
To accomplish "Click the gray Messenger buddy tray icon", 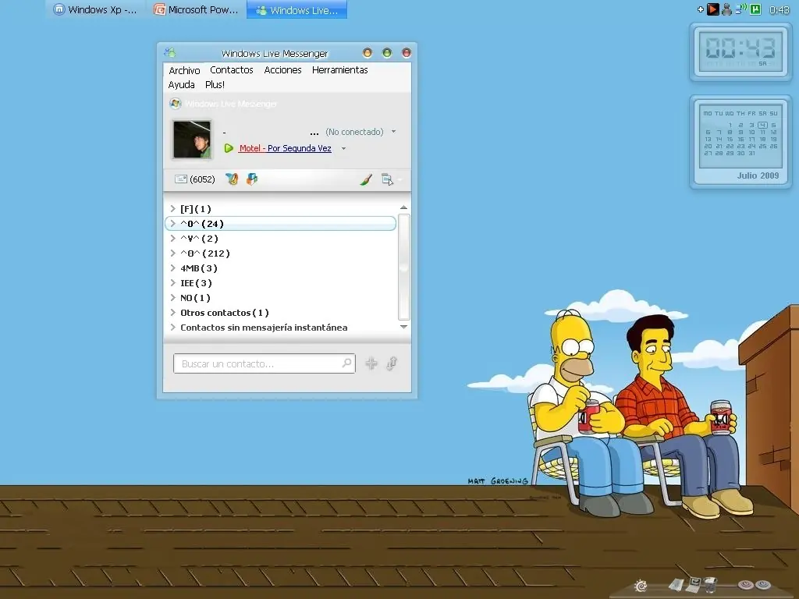I will (x=726, y=9).
